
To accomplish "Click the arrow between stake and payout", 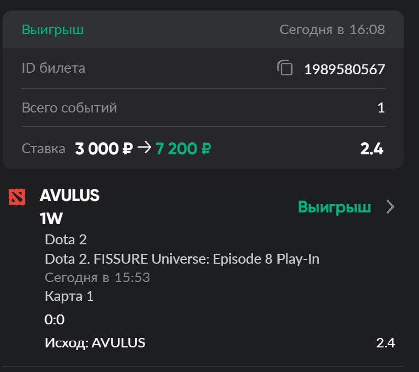I will (144, 149).
